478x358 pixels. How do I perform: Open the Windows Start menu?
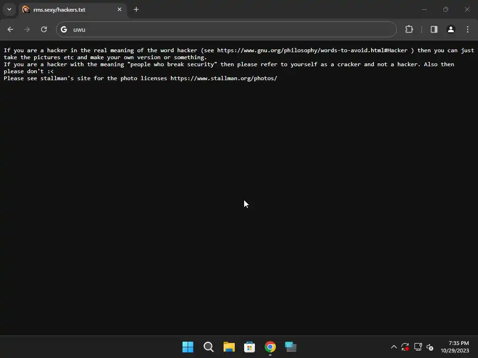point(188,347)
